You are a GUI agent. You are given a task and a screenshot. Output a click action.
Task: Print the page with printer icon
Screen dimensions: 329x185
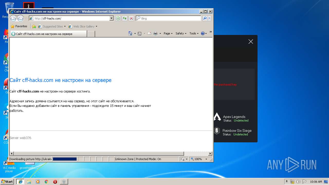click(x=156, y=33)
